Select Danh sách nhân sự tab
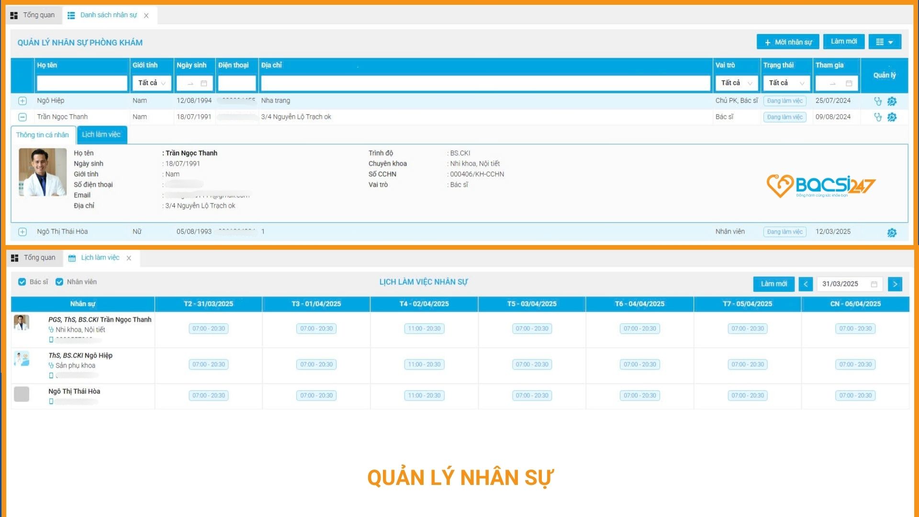919x517 pixels. pyautogui.click(x=109, y=15)
